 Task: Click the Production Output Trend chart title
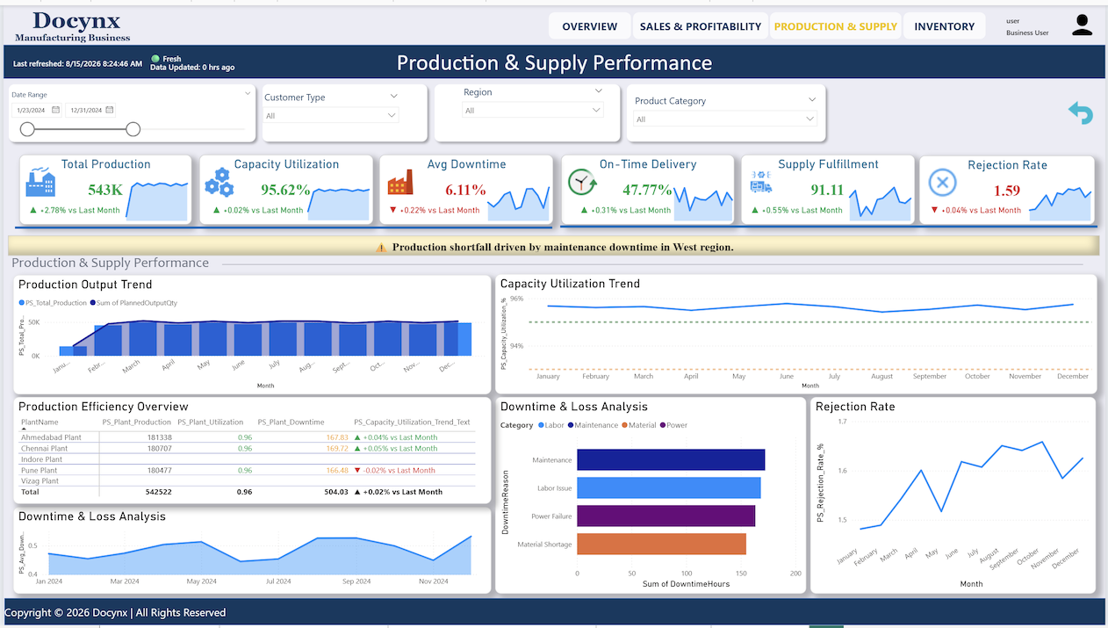(85, 285)
